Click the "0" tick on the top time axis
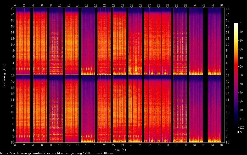 [x=15, y=5]
